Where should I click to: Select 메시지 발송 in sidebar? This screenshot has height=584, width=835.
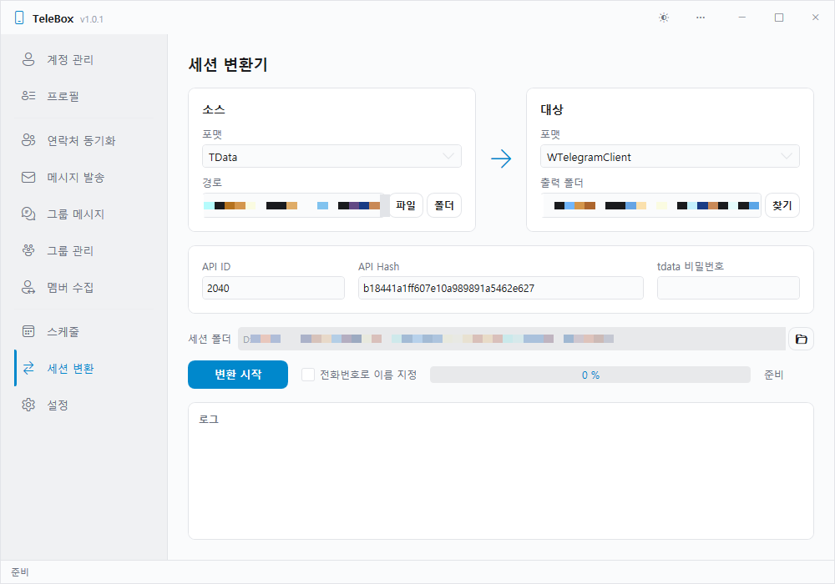84,177
